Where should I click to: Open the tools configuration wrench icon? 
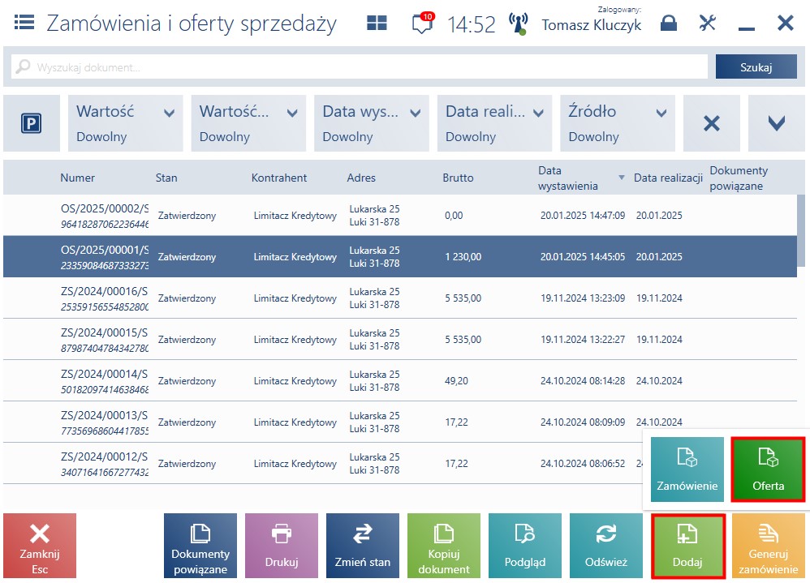click(x=707, y=23)
